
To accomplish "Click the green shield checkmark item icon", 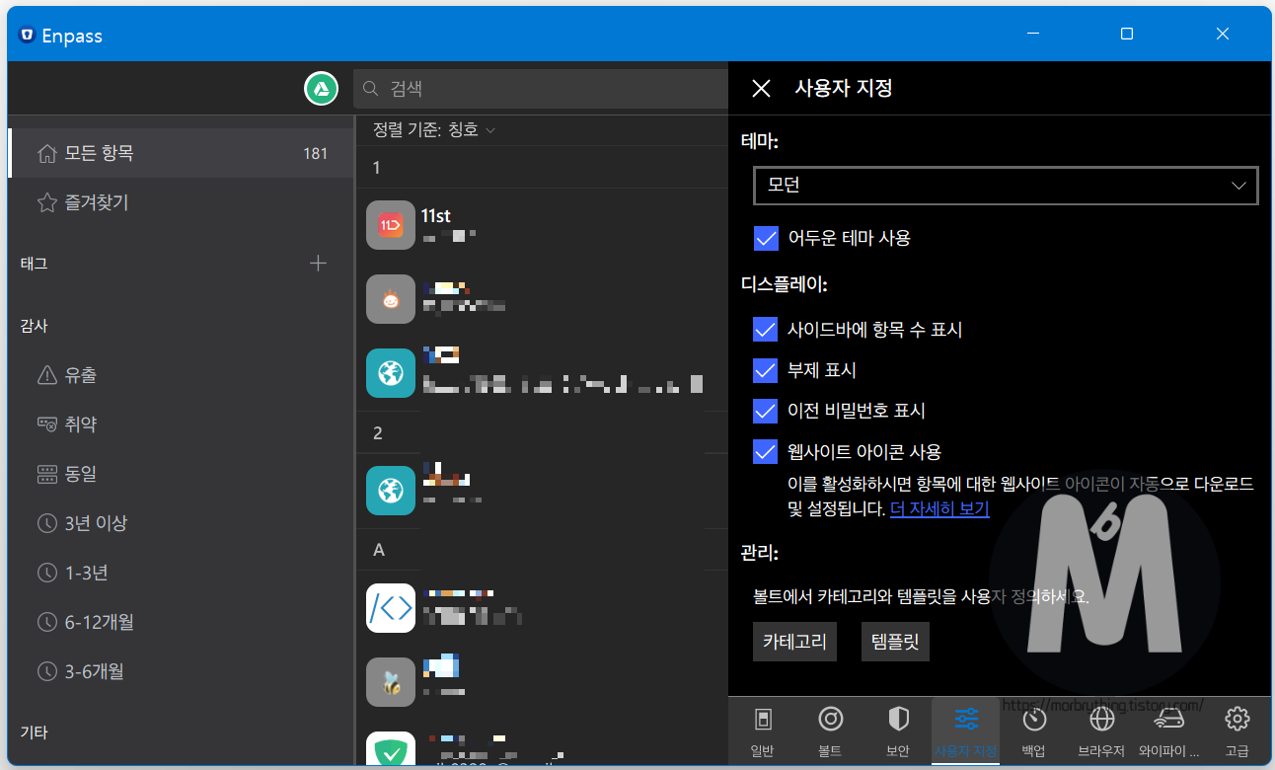I will (x=391, y=749).
